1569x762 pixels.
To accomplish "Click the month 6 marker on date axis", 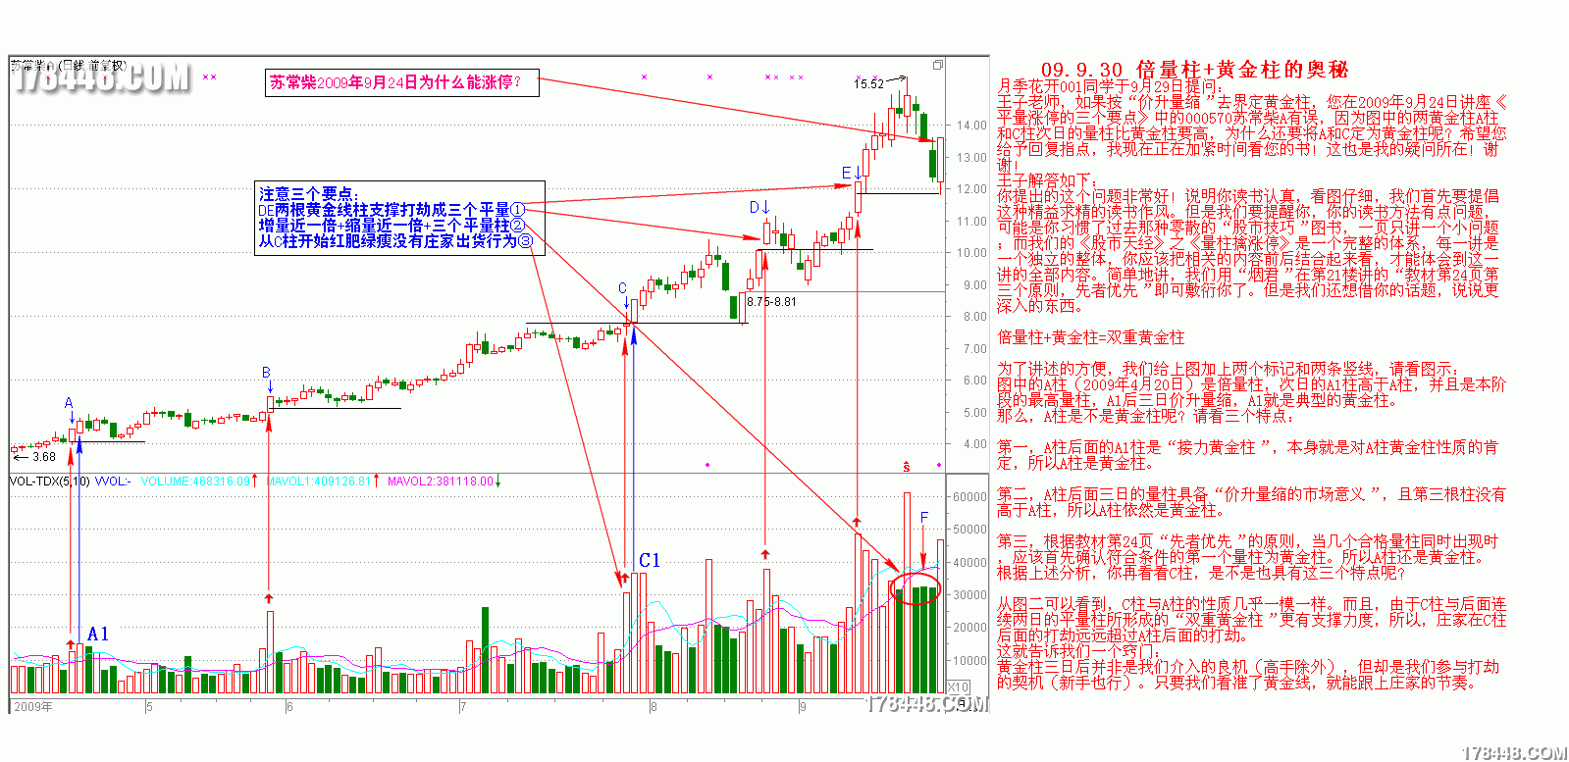I will coord(289,706).
